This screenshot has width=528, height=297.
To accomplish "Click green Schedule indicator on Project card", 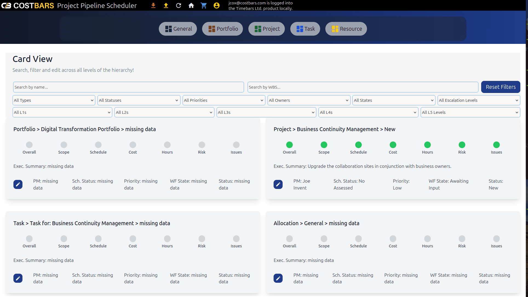I will (x=358, y=145).
